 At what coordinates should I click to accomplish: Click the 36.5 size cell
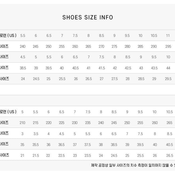coord(61,145)
